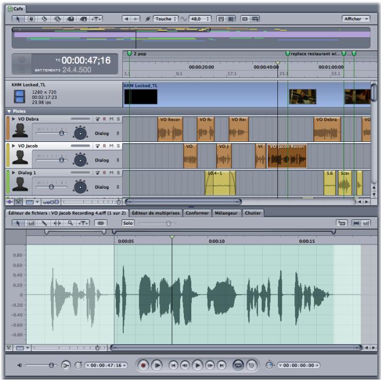Viewport: 381px width, 381px height.
Task: Click the automation mode plug icon
Action: click(148, 19)
